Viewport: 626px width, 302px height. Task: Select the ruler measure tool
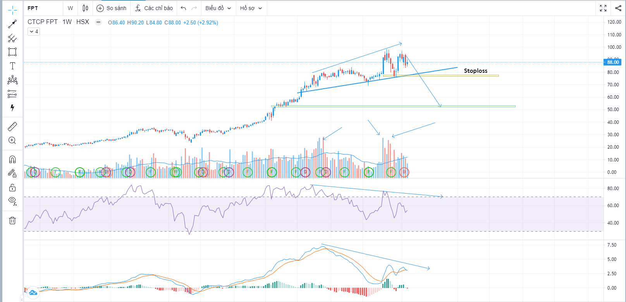click(x=12, y=126)
